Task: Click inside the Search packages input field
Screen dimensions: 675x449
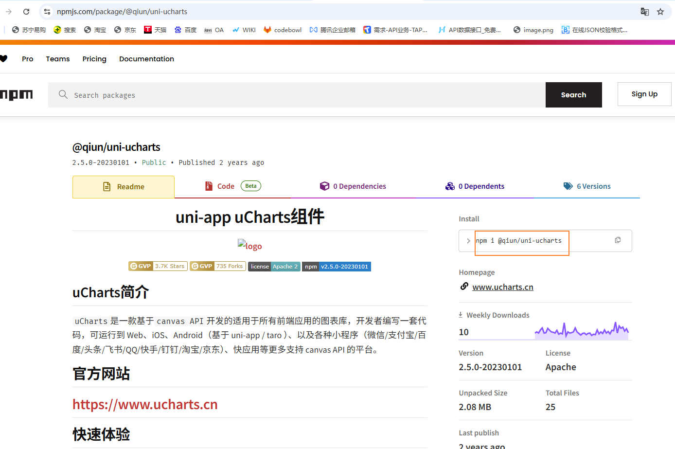Action: [195, 94]
